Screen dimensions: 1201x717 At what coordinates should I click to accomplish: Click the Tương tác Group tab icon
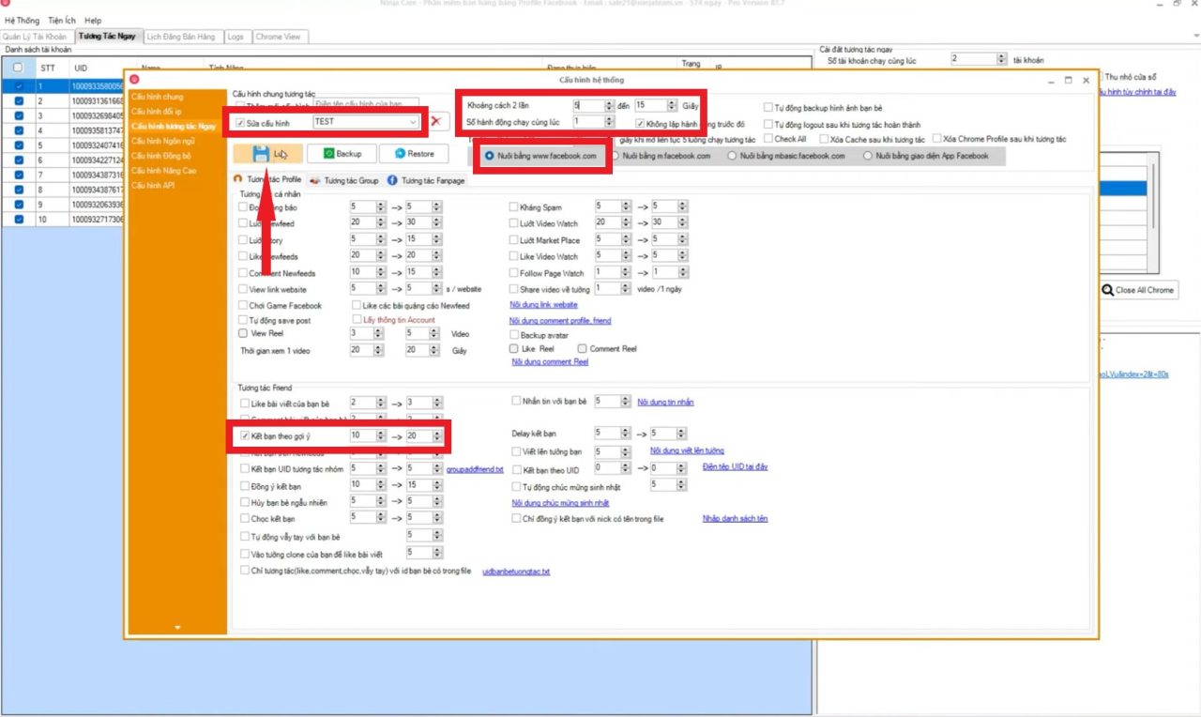click(x=315, y=179)
